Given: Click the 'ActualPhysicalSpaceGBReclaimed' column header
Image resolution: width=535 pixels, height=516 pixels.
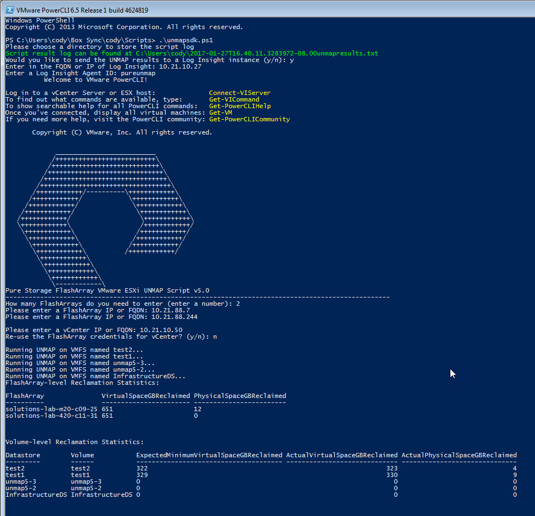Looking at the screenshot, I should (459, 455).
